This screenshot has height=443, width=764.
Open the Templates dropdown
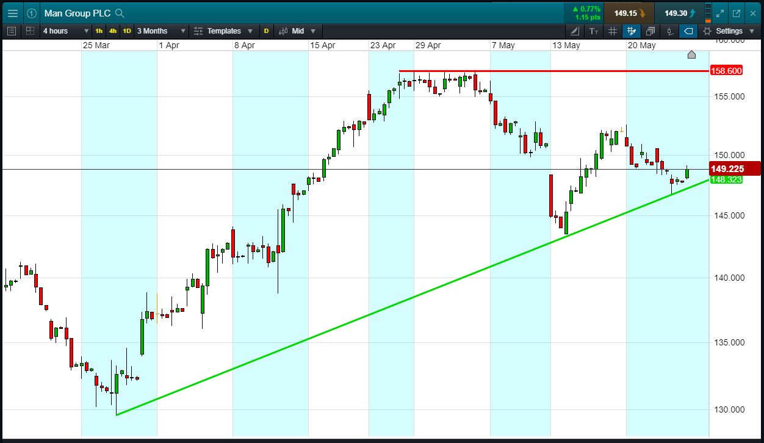click(223, 31)
